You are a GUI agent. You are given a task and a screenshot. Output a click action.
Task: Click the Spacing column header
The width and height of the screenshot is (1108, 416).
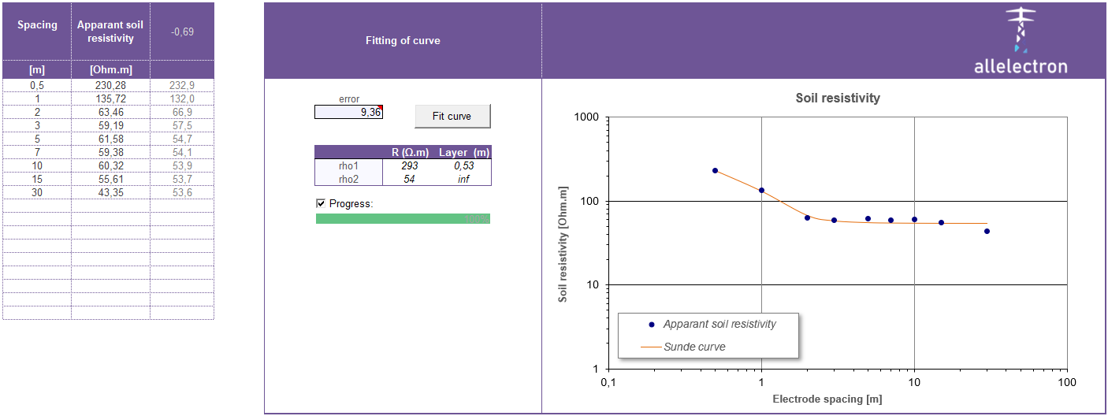[37, 25]
